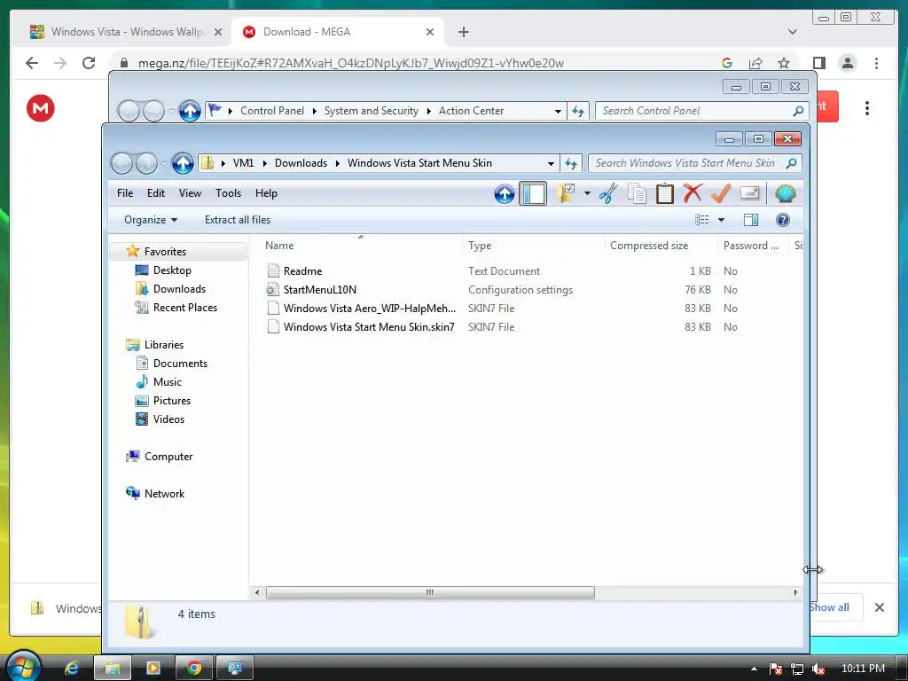908x681 pixels.
Task: Select Windows Vista Start Menu Skin.skin7
Action: click(x=369, y=326)
